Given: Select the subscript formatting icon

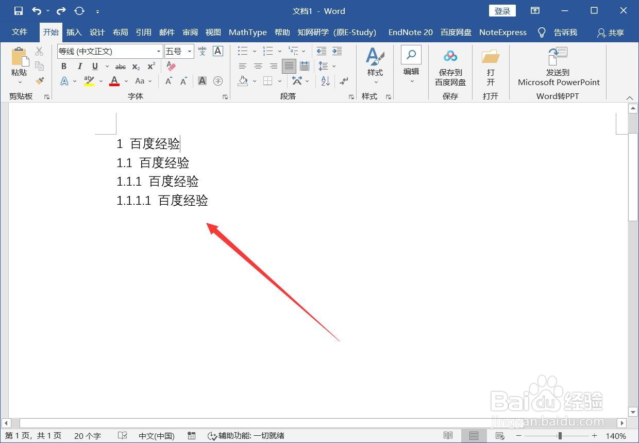Looking at the screenshot, I should pyautogui.click(x=135, y=66).
